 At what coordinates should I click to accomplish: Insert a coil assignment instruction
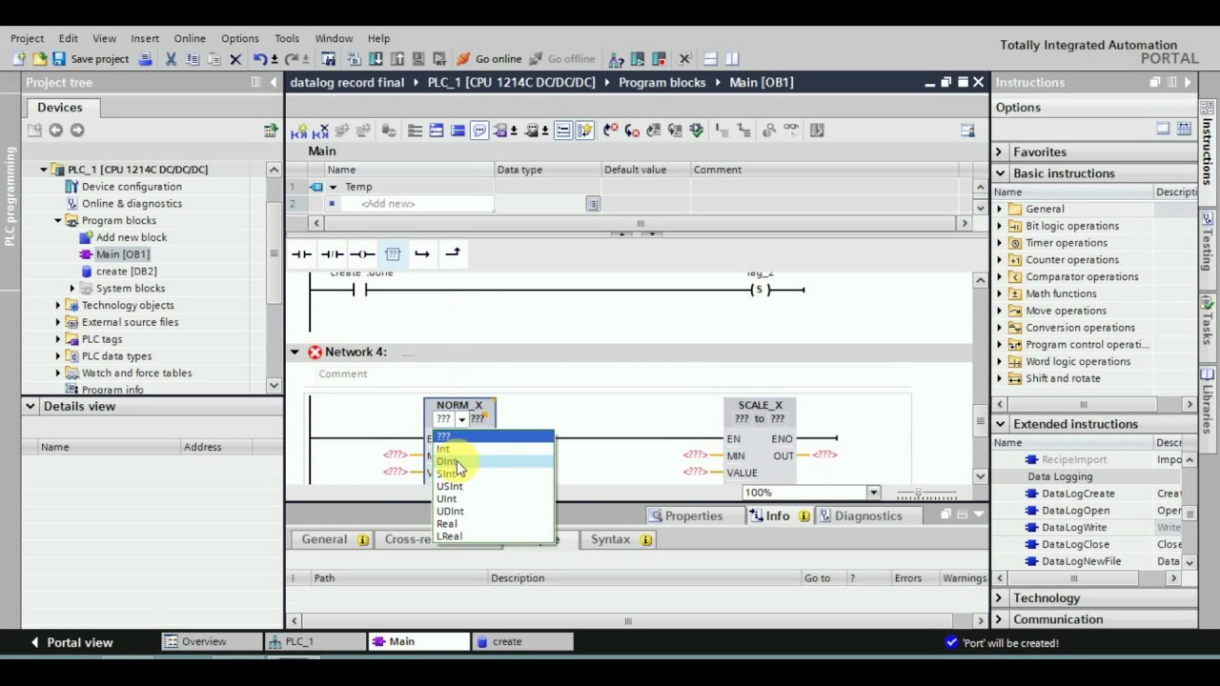362,253
